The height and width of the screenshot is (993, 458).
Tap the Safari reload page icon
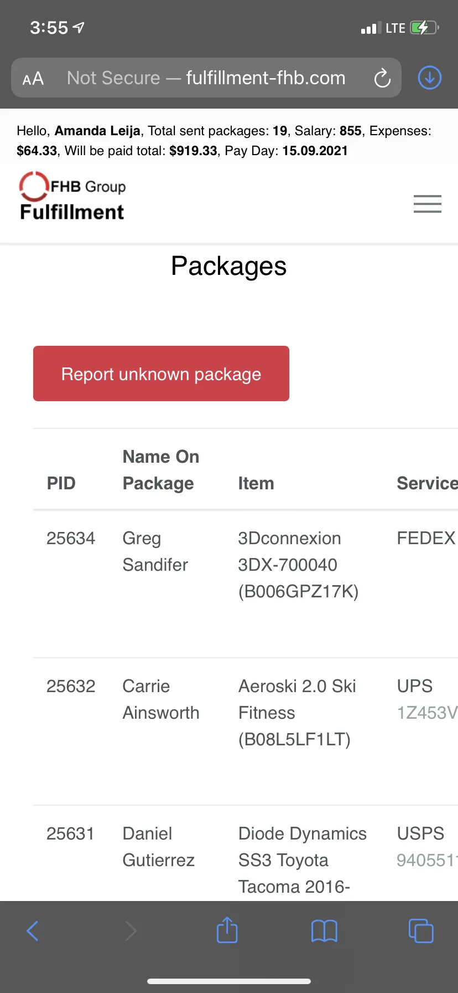[382, 78]
